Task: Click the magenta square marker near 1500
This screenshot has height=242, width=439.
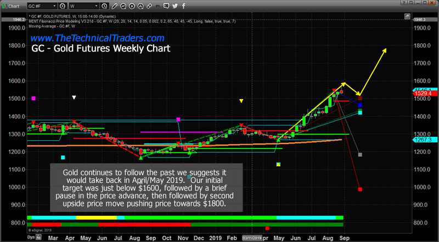Action: [33, 99]
